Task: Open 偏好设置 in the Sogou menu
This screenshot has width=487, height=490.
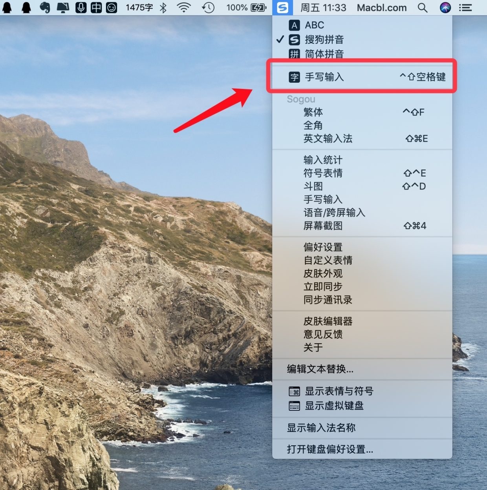Action: pos(323,247)
